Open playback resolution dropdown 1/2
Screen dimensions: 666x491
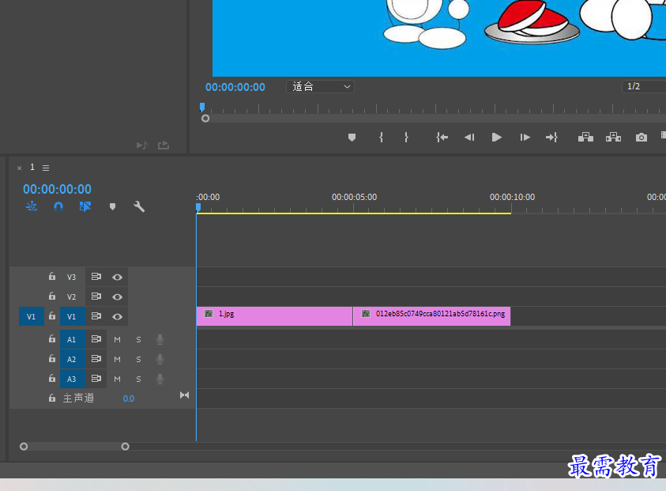click(x=644, y=86)
